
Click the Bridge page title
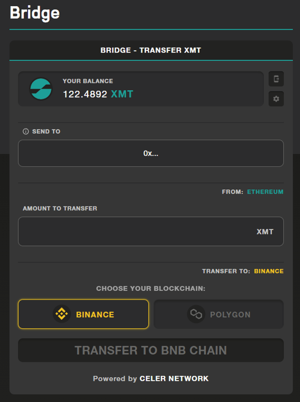[34, 13]
